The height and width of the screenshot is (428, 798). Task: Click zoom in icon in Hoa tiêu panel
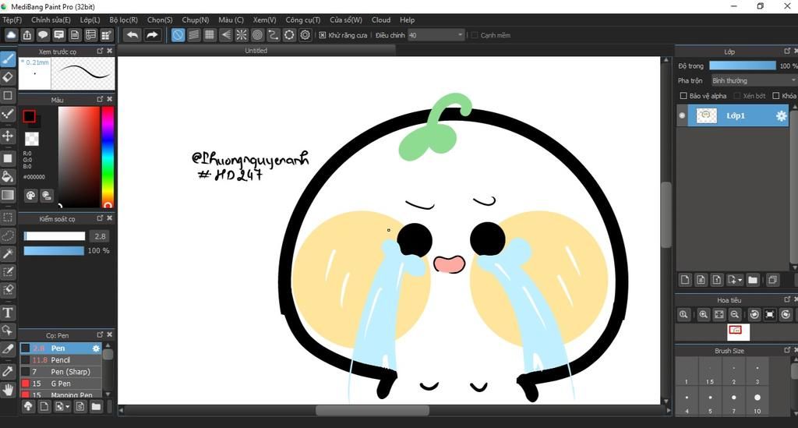704,314
